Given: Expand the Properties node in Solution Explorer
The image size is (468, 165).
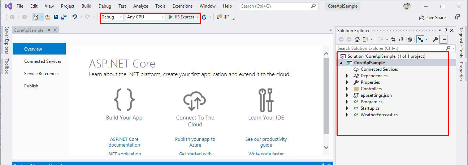Looking at the screenshot, I should 347,82.
